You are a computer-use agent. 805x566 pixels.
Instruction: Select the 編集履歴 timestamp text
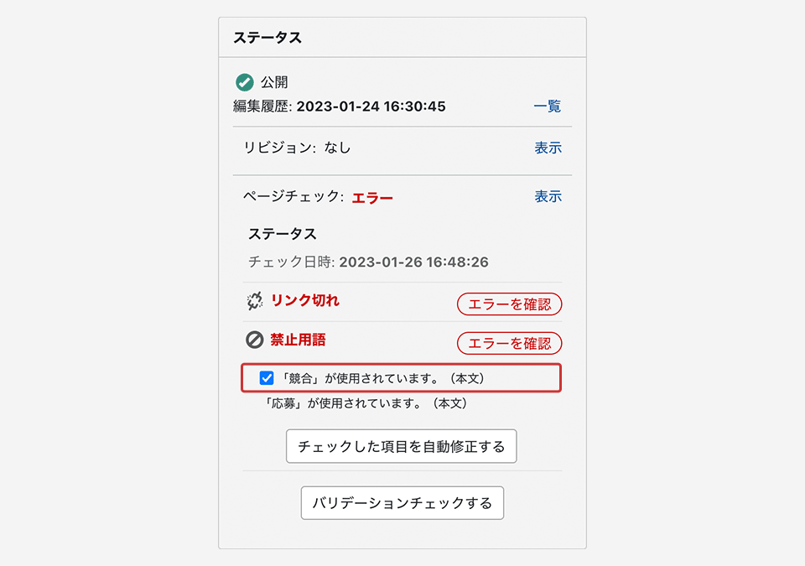(x=371, y=106)
